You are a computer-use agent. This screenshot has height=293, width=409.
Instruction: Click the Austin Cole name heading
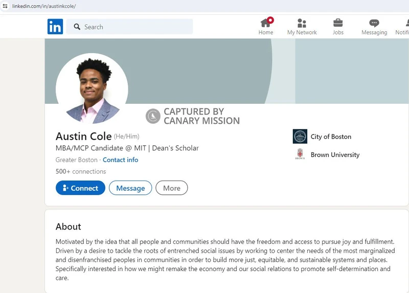tap(83, 136)
